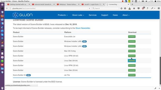This screenshot has height=90, width=161.
Task: Save page to Pocket
Action: tap(139, 8)
